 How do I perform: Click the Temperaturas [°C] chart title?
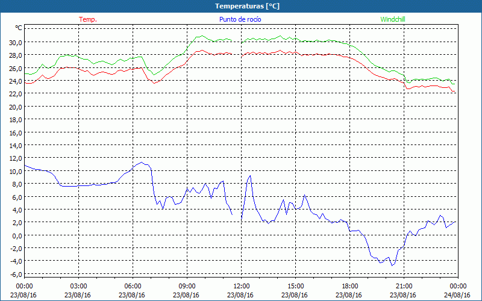pyautogui.click(x=247, y=6)
